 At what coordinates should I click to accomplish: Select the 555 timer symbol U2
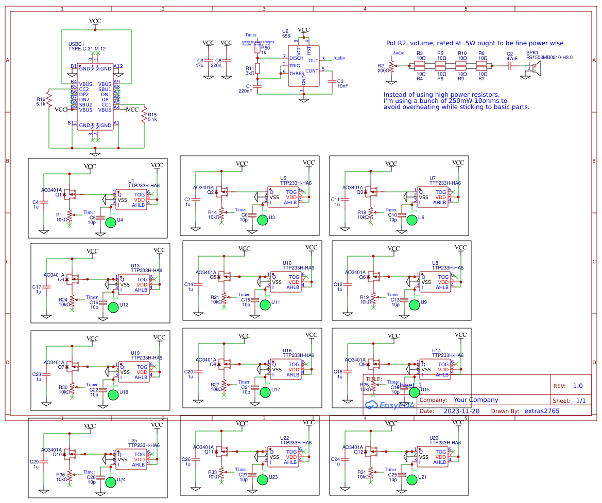[x=304, y=66]
